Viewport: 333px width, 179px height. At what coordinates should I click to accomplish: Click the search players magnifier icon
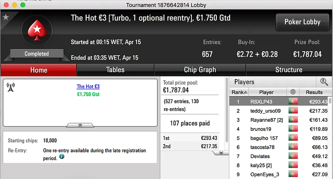tap(324, 82)
